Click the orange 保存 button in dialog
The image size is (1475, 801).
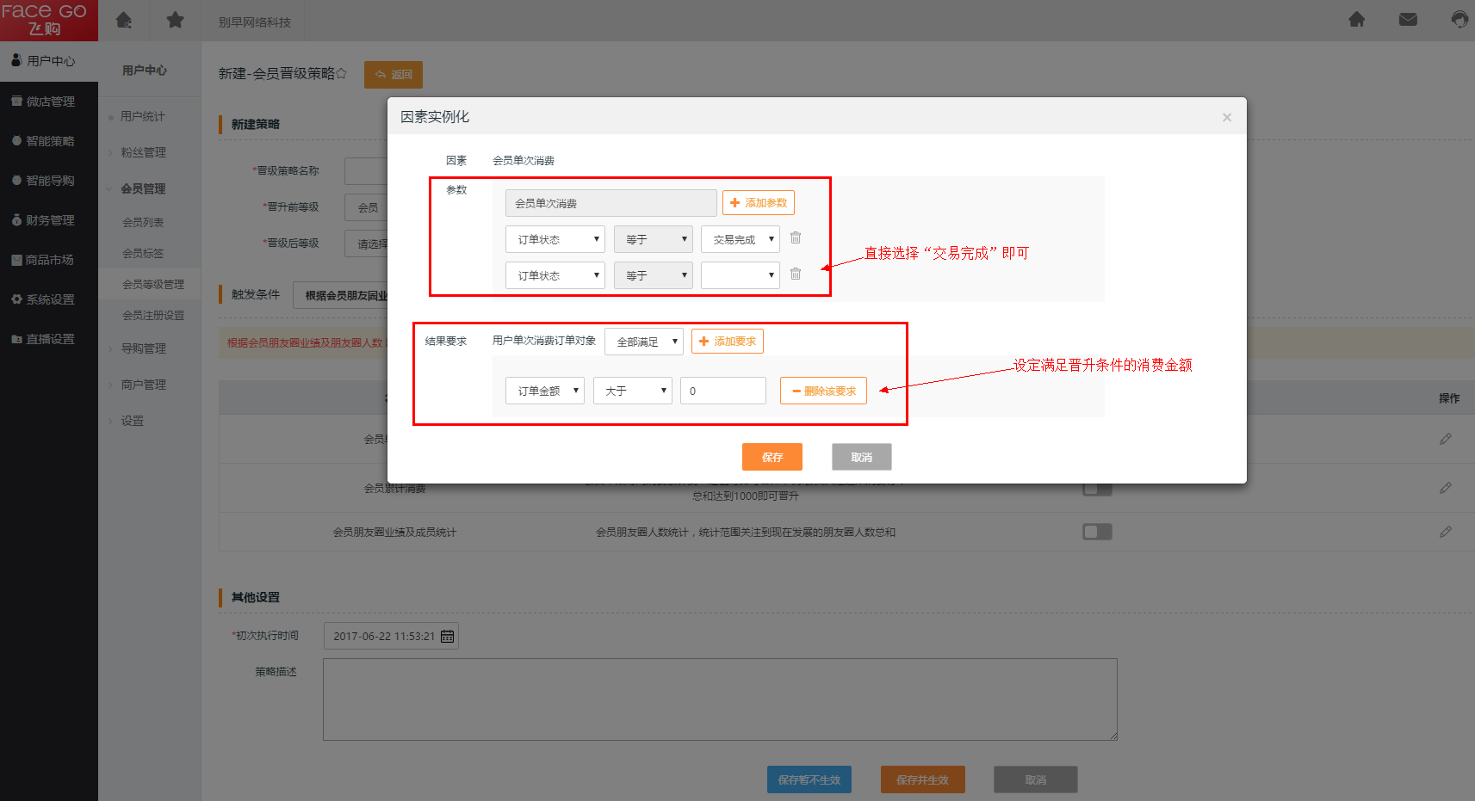(772, 457)
